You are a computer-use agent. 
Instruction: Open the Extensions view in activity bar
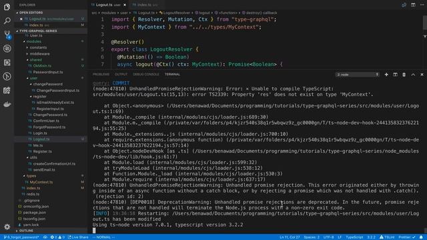pyautogui.click(x=7, y=62)
